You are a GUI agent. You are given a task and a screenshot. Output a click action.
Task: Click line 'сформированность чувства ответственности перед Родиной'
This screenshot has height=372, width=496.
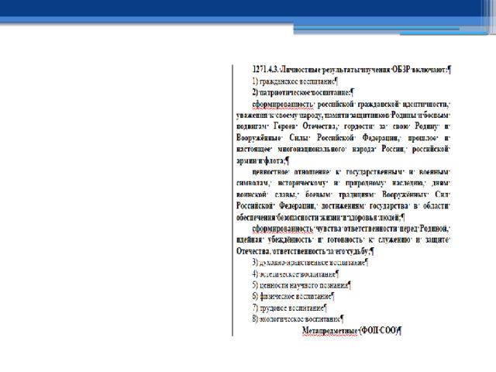point(351,229)
